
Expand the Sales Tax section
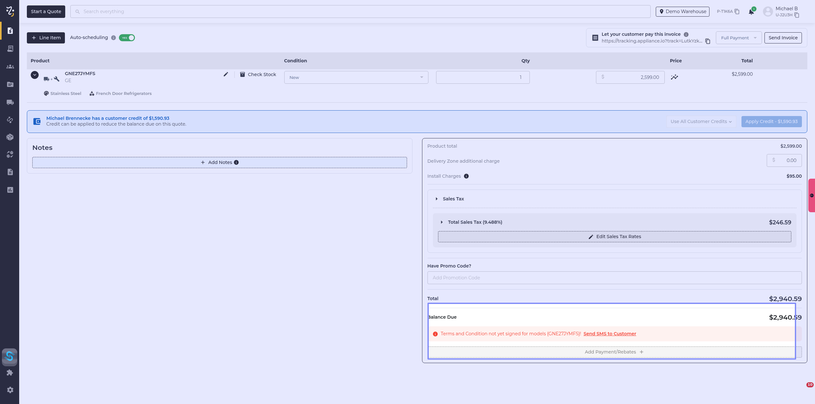437,199
